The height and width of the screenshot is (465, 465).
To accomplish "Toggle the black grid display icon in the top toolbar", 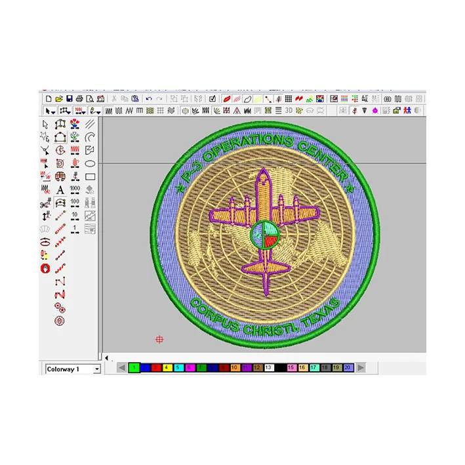I will click(289, 99).
